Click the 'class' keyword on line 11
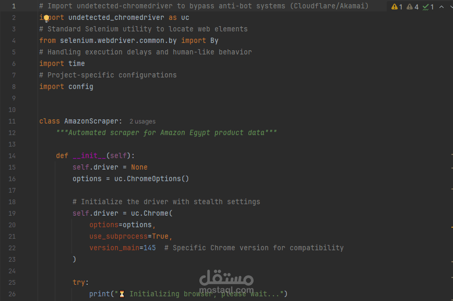The height and width of the screenshot is (301, 453). click(50, 121)
